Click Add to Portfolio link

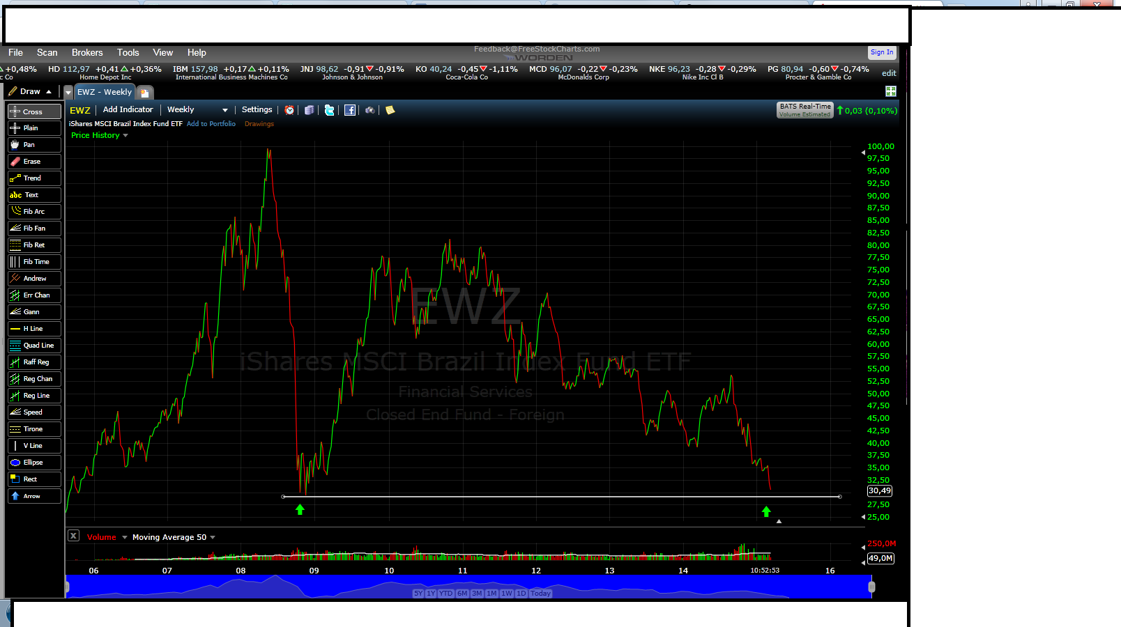click(211, 124)
